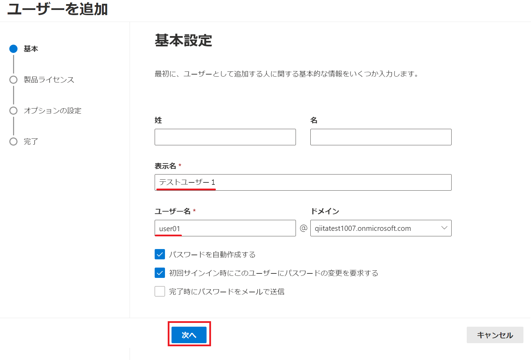Screen dimensions: 531x360
Task: Click the description text starting with 最初に
Action: click(x=287, y=74)
